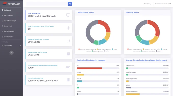Image resolution: width=173 pixels, height=96 pixels.
Task: Click the creative-design row label
Action: [x=131, y=72]
